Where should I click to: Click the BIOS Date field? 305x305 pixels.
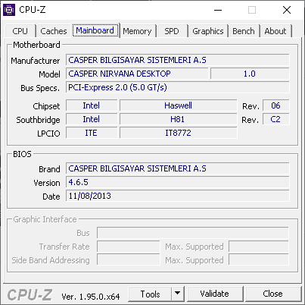click(x=178, y=196)
